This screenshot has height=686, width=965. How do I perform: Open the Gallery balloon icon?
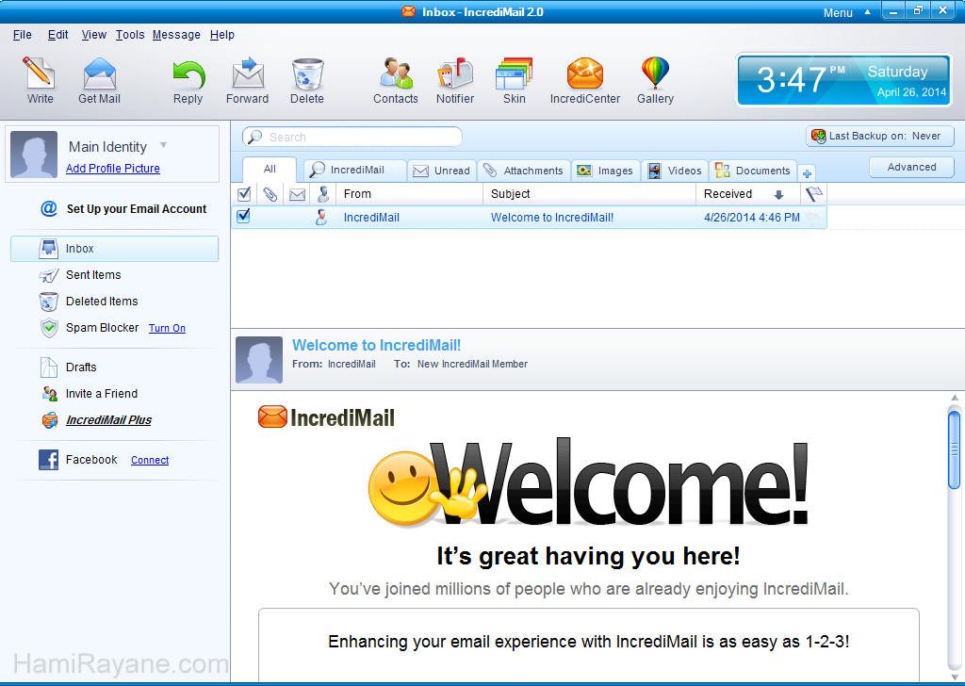pyautogui.click(x=656, y=80)
